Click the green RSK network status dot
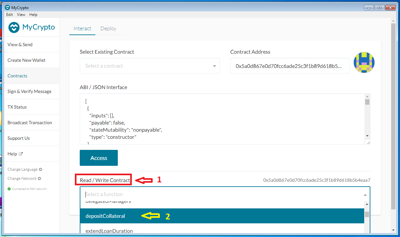 (9, 189)
